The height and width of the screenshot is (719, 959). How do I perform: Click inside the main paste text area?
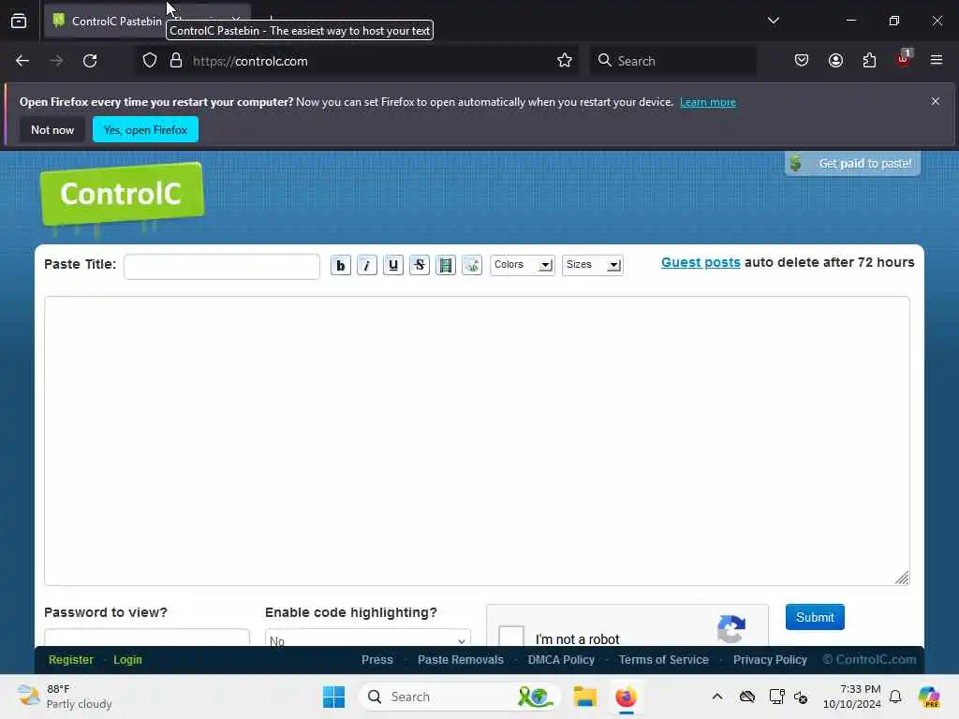click(x=477, y=441)
